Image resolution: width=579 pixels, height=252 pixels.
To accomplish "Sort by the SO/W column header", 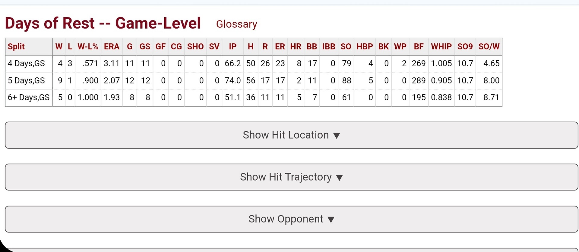I will point(489,47).
